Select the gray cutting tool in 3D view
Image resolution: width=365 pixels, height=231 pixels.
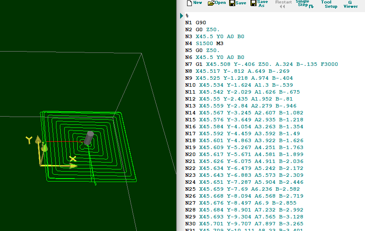(x=89, y=138)
